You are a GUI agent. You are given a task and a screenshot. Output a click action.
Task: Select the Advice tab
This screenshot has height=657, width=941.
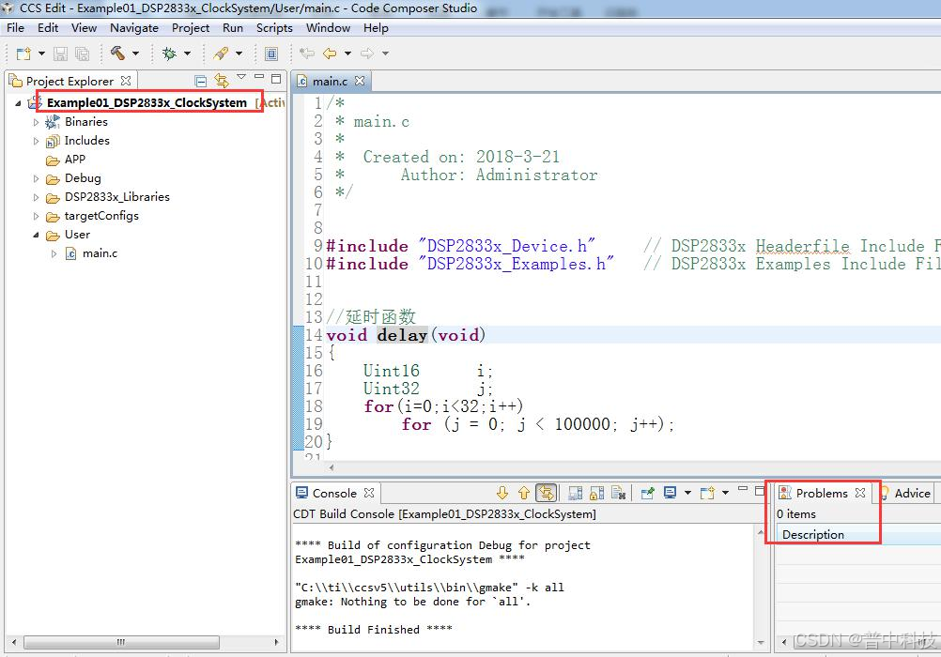912,493
